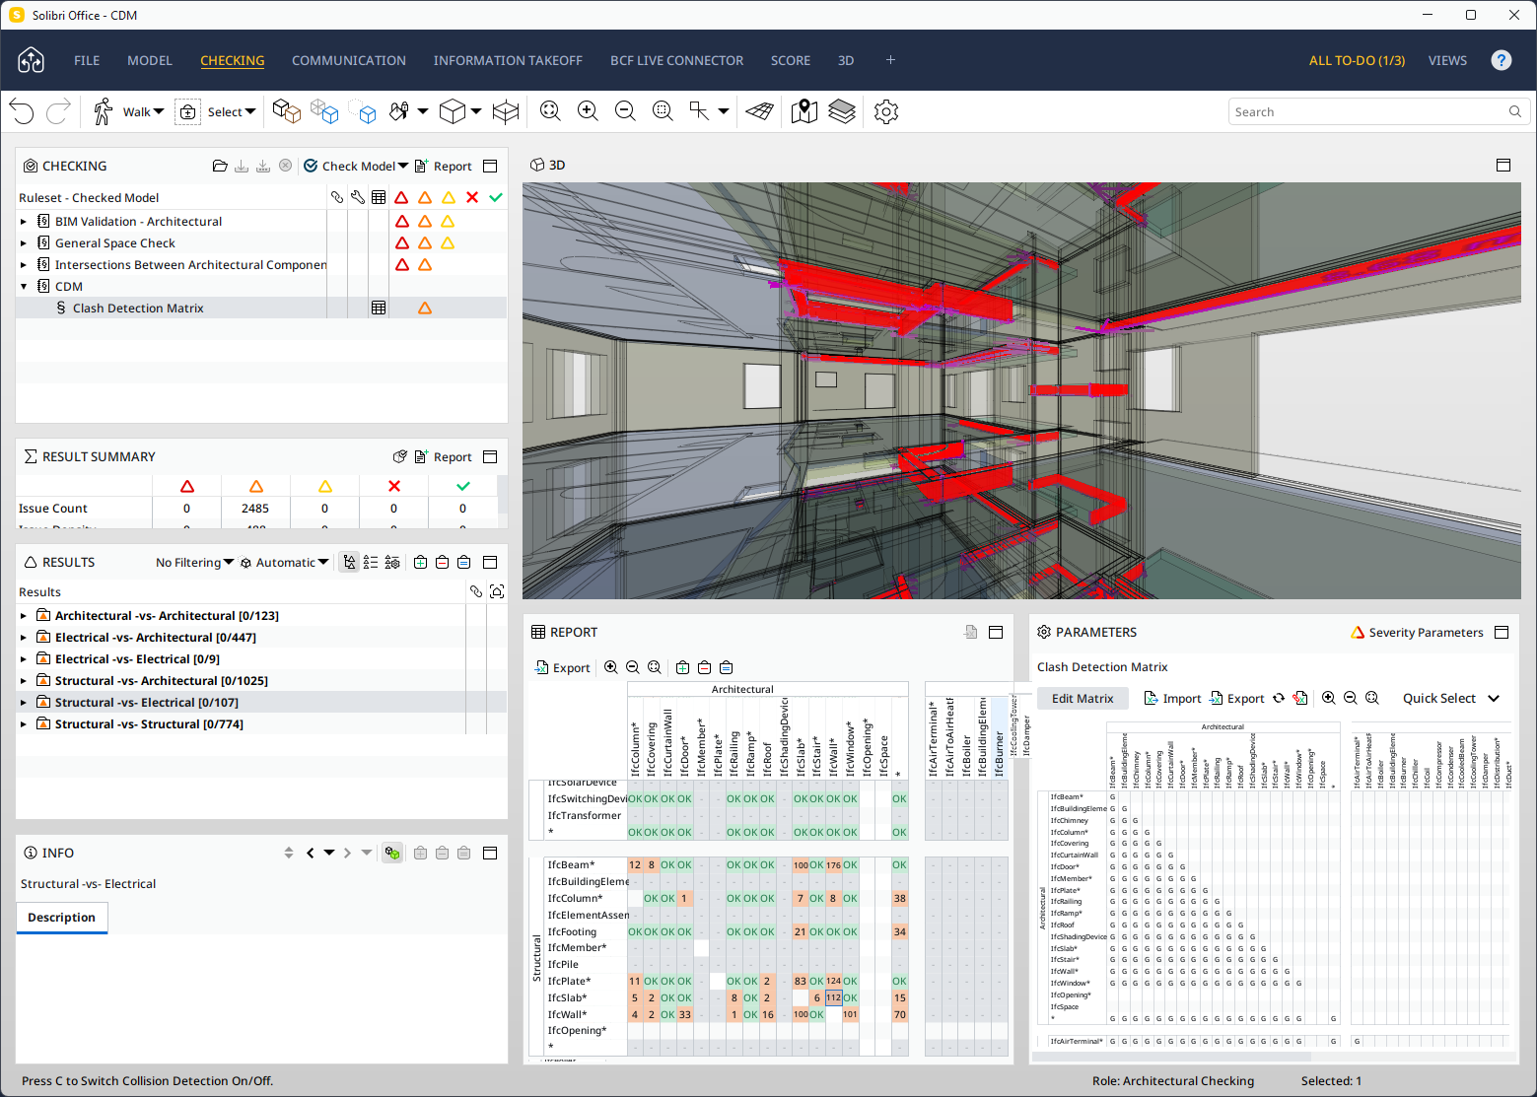Screen dimensions: 1537x1097
Task: Click the orange 176 cell in IfcBeam row
Action: 833,865
